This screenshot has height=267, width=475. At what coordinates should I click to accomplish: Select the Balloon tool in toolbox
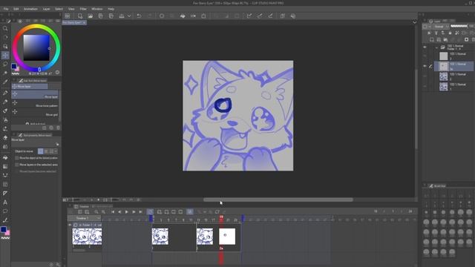coord(5,211)
